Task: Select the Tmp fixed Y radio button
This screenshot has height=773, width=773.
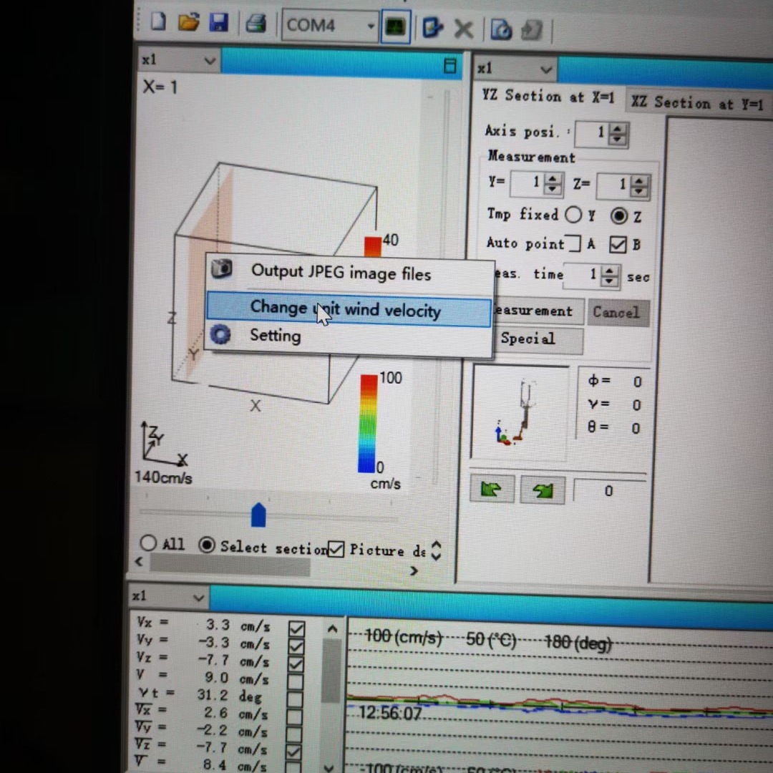Action: pos(573,215)
